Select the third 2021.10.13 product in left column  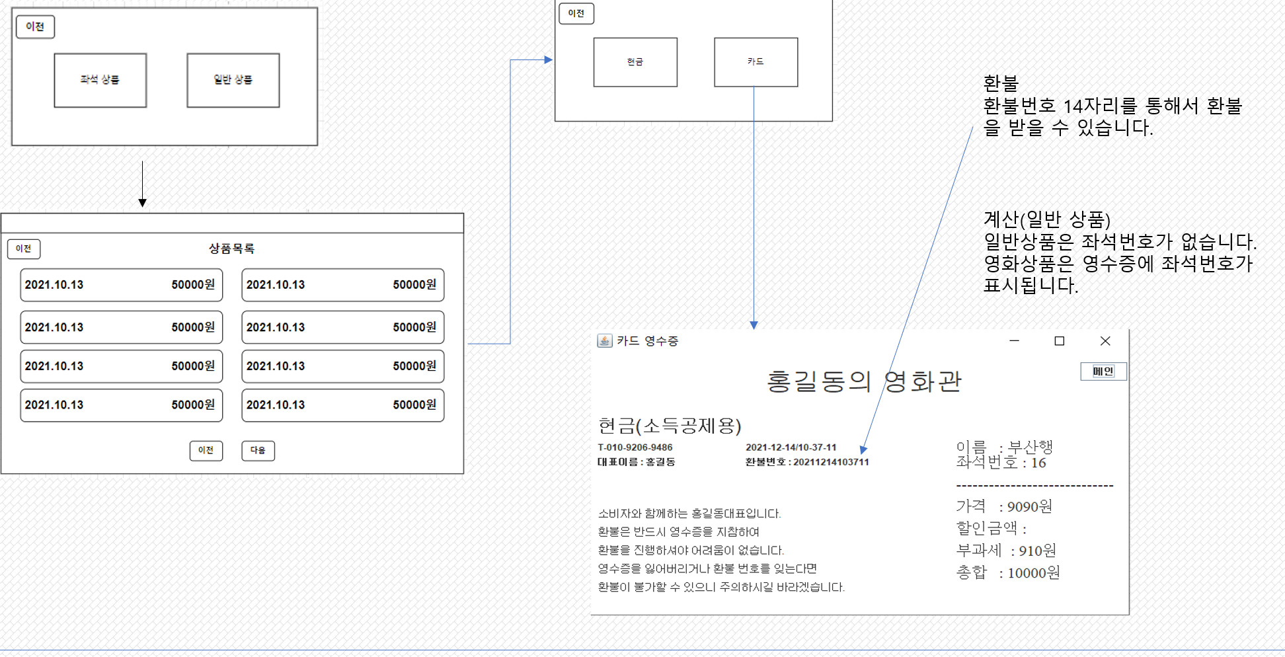[x=121, y=366]
